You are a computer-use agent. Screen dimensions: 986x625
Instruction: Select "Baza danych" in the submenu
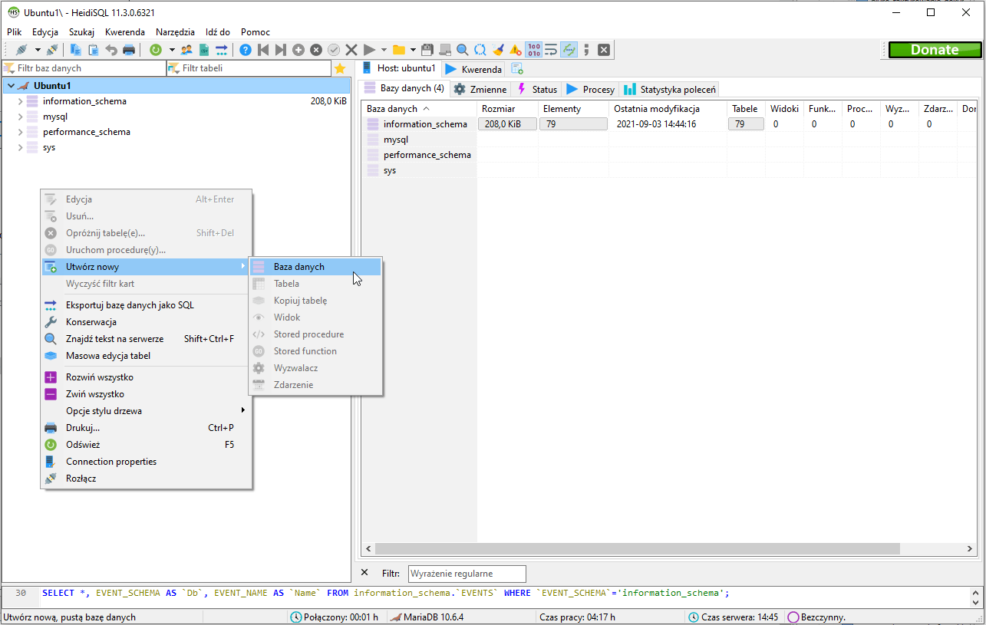[298, 267]
